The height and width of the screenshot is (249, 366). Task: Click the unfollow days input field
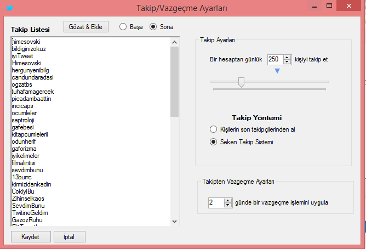pyautogui.click(x=216, y=203)
